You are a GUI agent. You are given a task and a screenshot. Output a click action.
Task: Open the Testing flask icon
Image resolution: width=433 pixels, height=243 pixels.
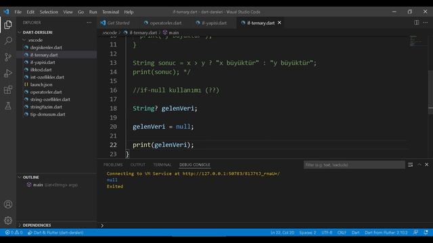coord(8,105)
